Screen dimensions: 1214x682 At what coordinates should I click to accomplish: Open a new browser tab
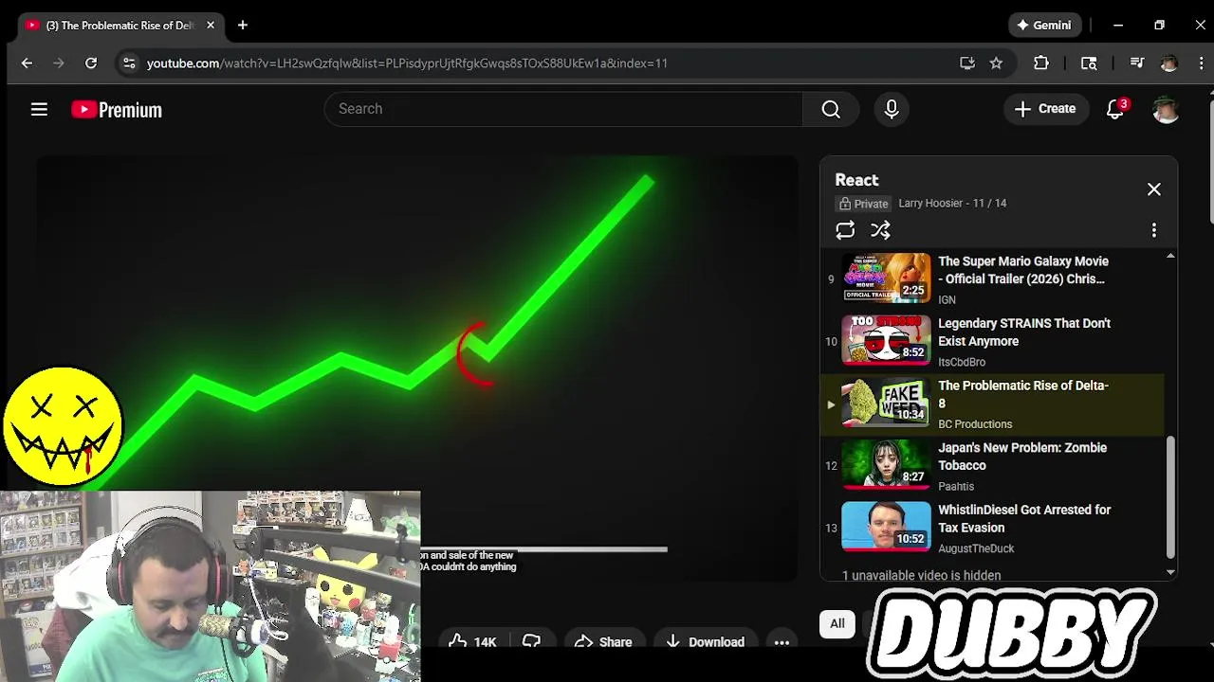point(243,26)
